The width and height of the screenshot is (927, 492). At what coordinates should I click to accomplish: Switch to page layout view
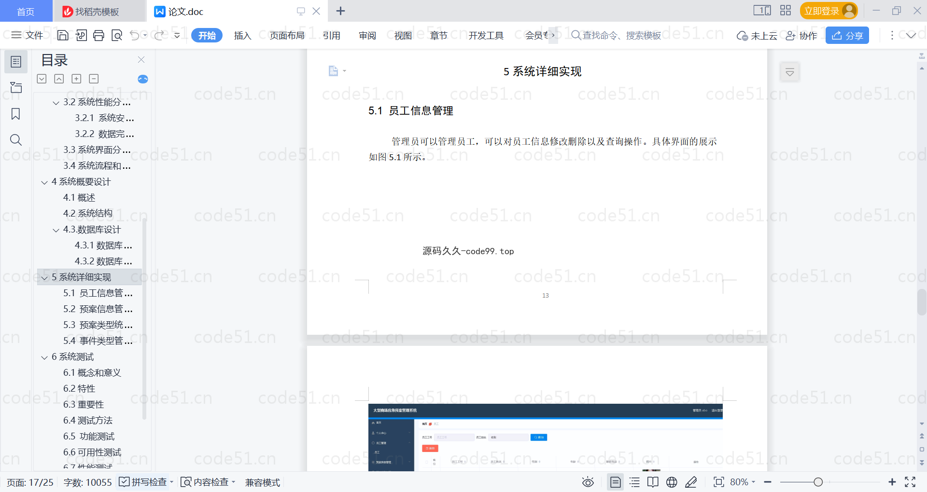[x=616, y=482]
